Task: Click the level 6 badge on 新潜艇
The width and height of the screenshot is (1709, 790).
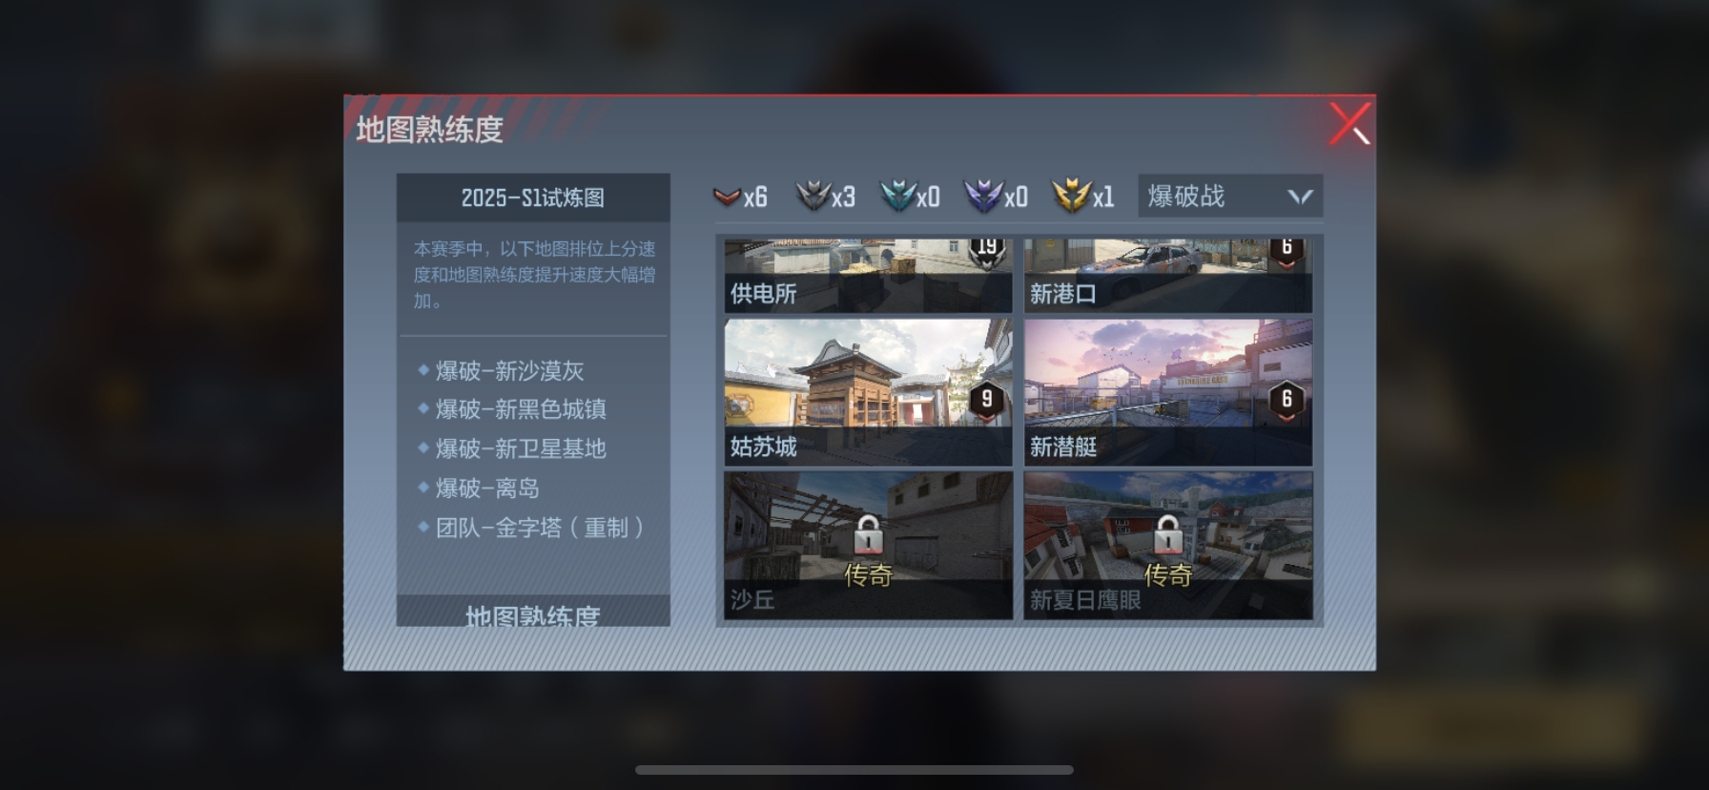Action: (x=1287, y=401)
